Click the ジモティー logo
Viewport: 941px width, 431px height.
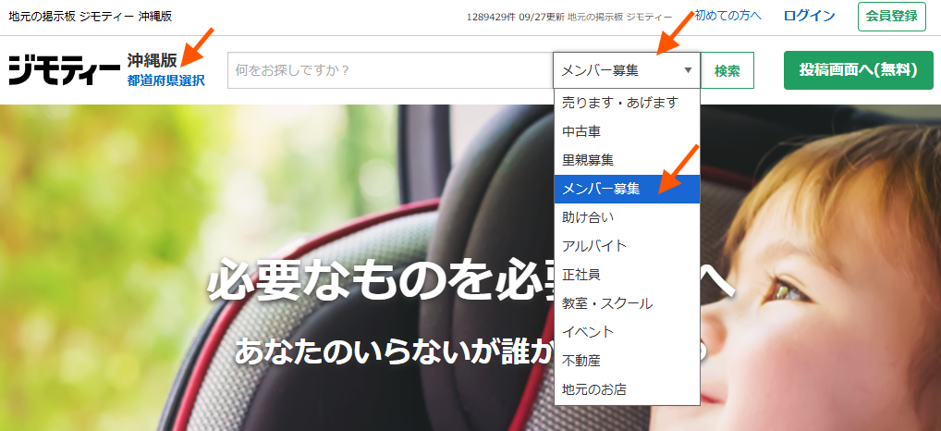pos(63,70)
